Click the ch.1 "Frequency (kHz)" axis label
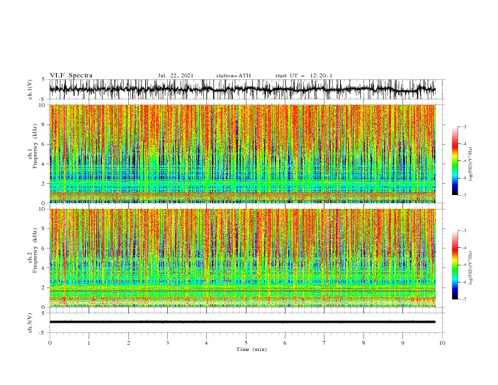 click(x=35, y=146)
